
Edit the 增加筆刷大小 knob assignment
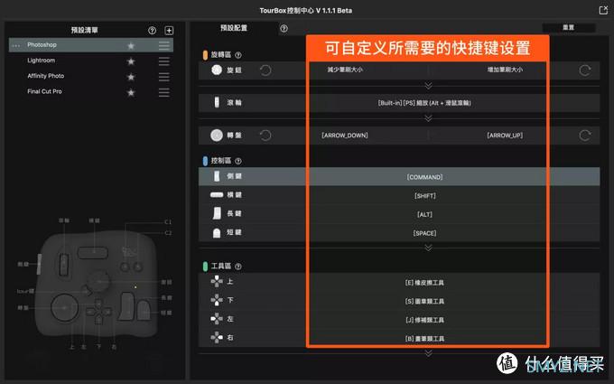click(x=505, y=70)
